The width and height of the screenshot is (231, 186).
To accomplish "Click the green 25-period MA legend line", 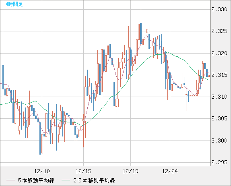I will point(66,180).
